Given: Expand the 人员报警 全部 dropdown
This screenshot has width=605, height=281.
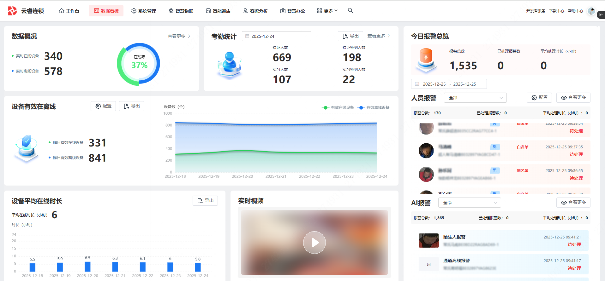Looking at the screenshot, I should pyautogui.click(x=475, y=98).
